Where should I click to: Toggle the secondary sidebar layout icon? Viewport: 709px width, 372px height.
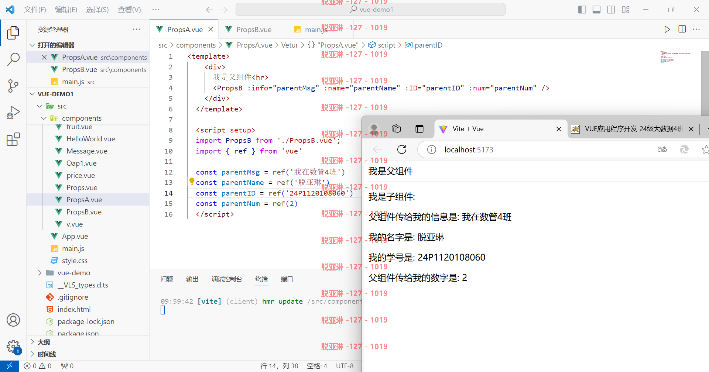pyautogui.click(x=611, y=10)
